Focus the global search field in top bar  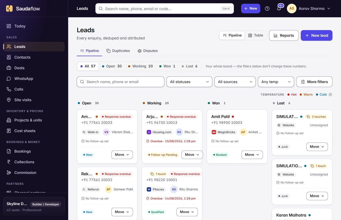(165, 9)
